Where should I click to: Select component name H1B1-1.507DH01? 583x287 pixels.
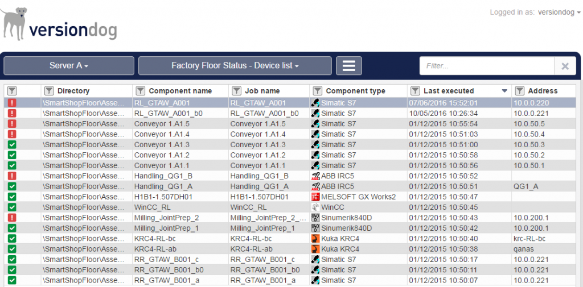pos(165,197)
